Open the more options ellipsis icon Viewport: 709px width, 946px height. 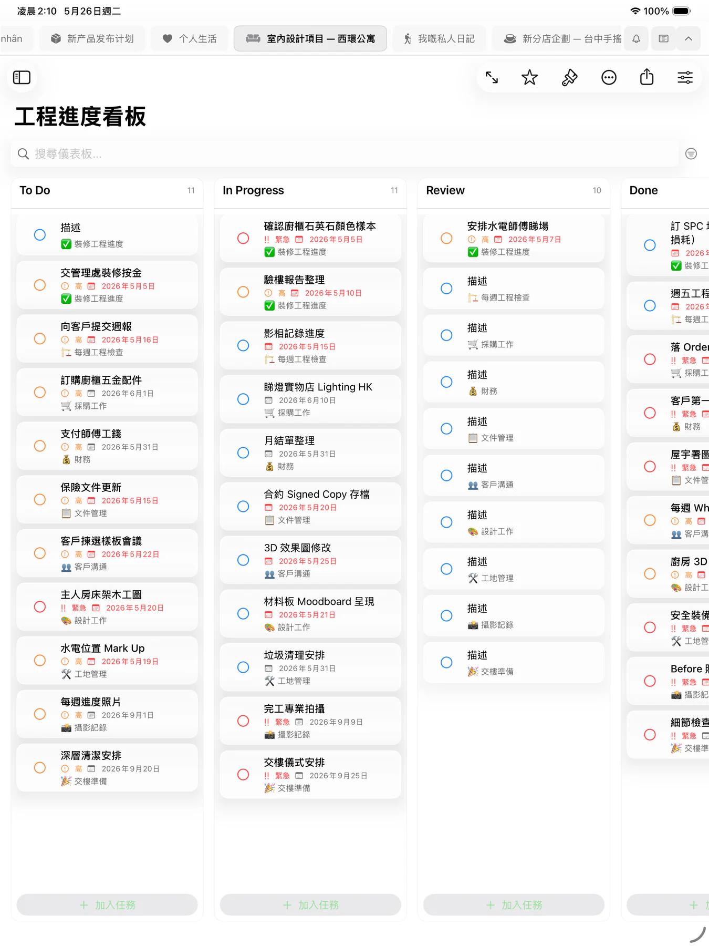(x=609, y=78)
